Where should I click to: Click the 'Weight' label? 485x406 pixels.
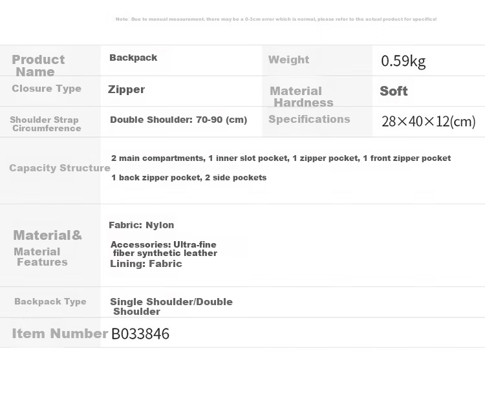pos(288,59)
